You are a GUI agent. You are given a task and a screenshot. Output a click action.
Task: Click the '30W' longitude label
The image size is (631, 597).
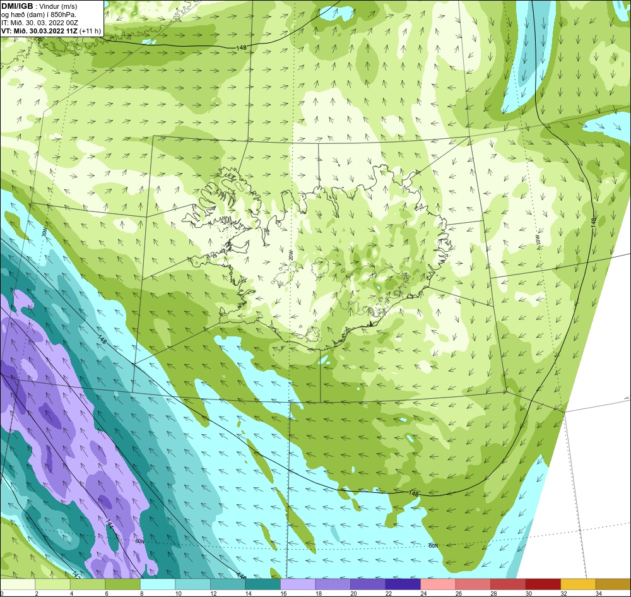(x=44, y=232)
